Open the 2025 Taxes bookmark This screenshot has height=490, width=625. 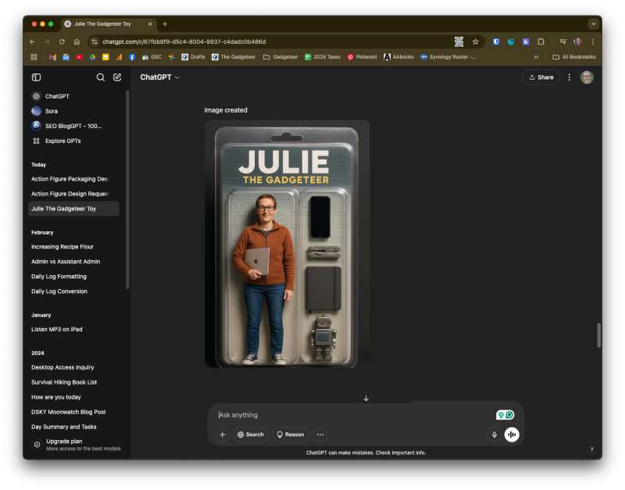point(323,57)
